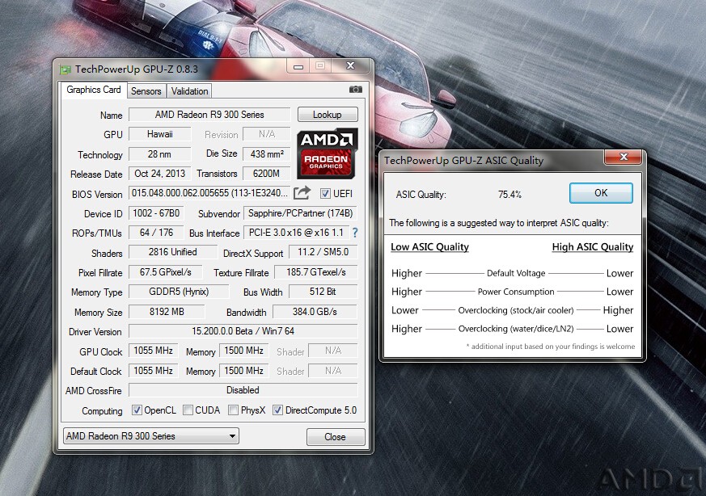
Task: Open the AMD Radeon R9 300 Series dropdown
Action: point(151,435)
